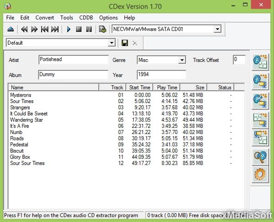Open settings with the orange gear icon
Screen dimensions: 274x222
click(260, 175)
